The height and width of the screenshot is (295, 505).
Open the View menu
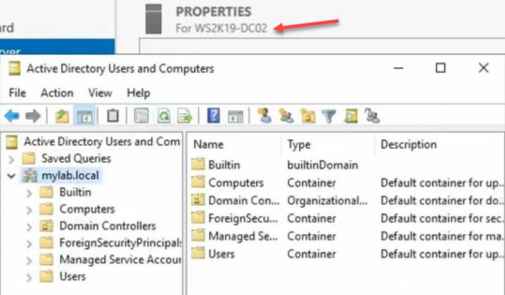pos(100,93)
